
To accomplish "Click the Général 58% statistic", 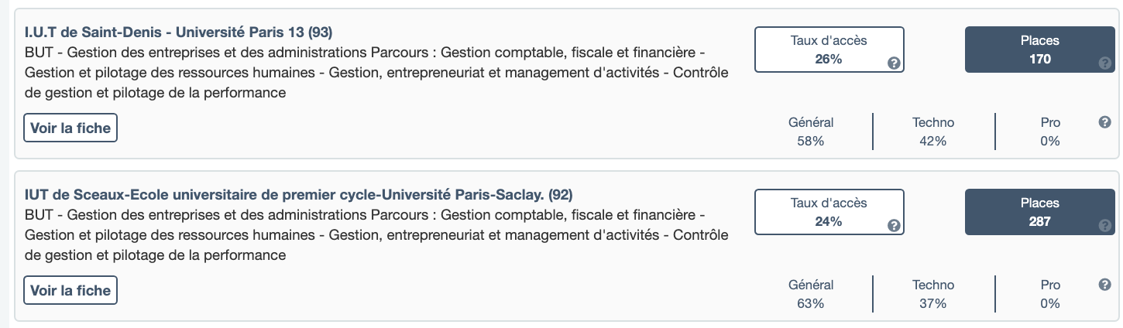I will [810, 132].
